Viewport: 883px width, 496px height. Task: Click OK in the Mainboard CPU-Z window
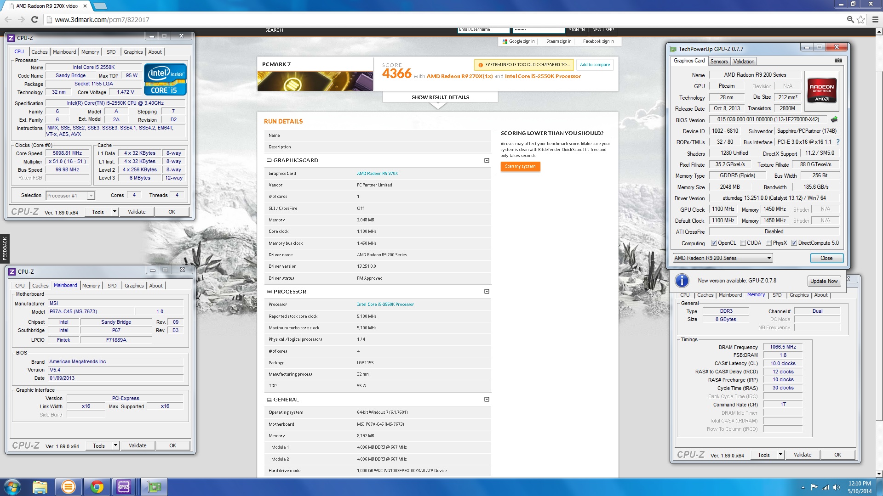pos(172,445)
